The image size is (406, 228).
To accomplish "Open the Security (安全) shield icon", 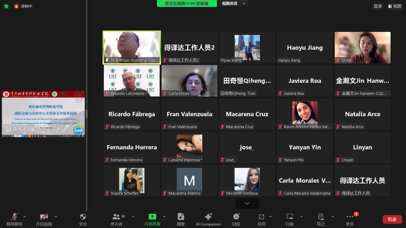I will point(83,217).
